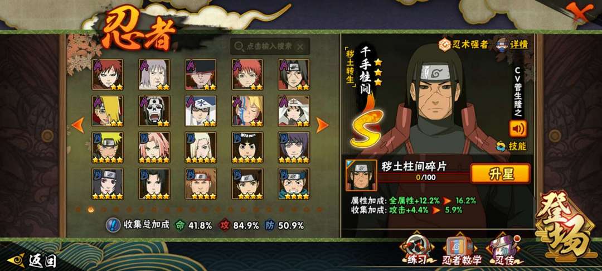This screenshot has height=271, width=602.
Task: Click the 升星 star upgrade button
Action: pyautogui.click(x=500, y=173)
